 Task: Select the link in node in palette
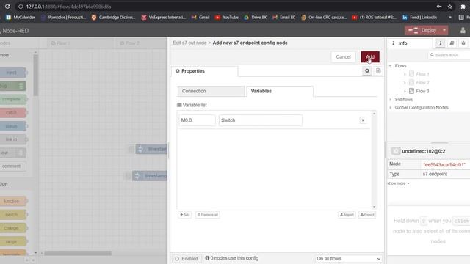point(12,139)
